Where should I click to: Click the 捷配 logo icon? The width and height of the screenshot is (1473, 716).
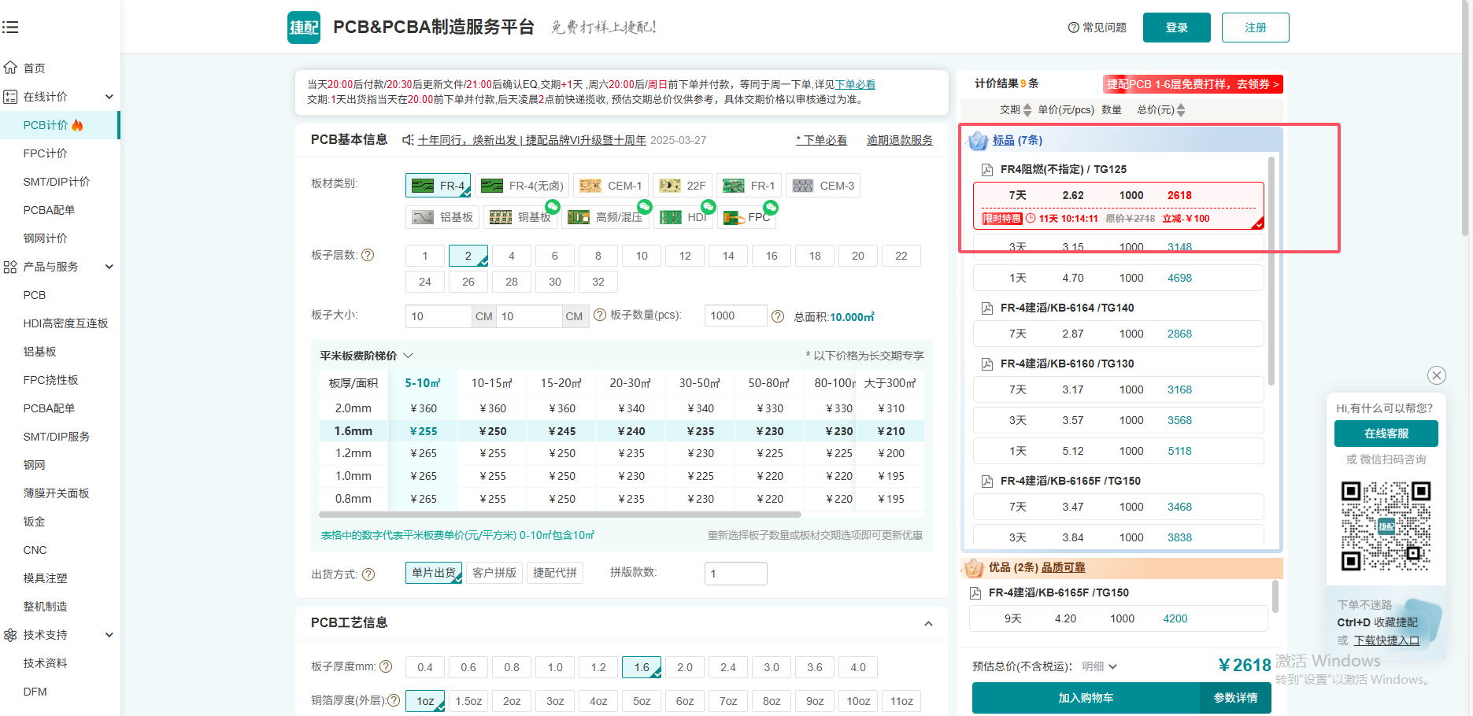[x=304, y=28]
